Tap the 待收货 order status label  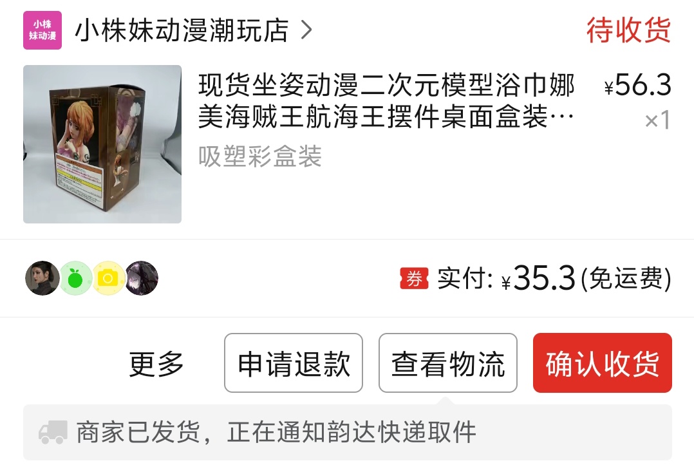[x=628, y=30]
